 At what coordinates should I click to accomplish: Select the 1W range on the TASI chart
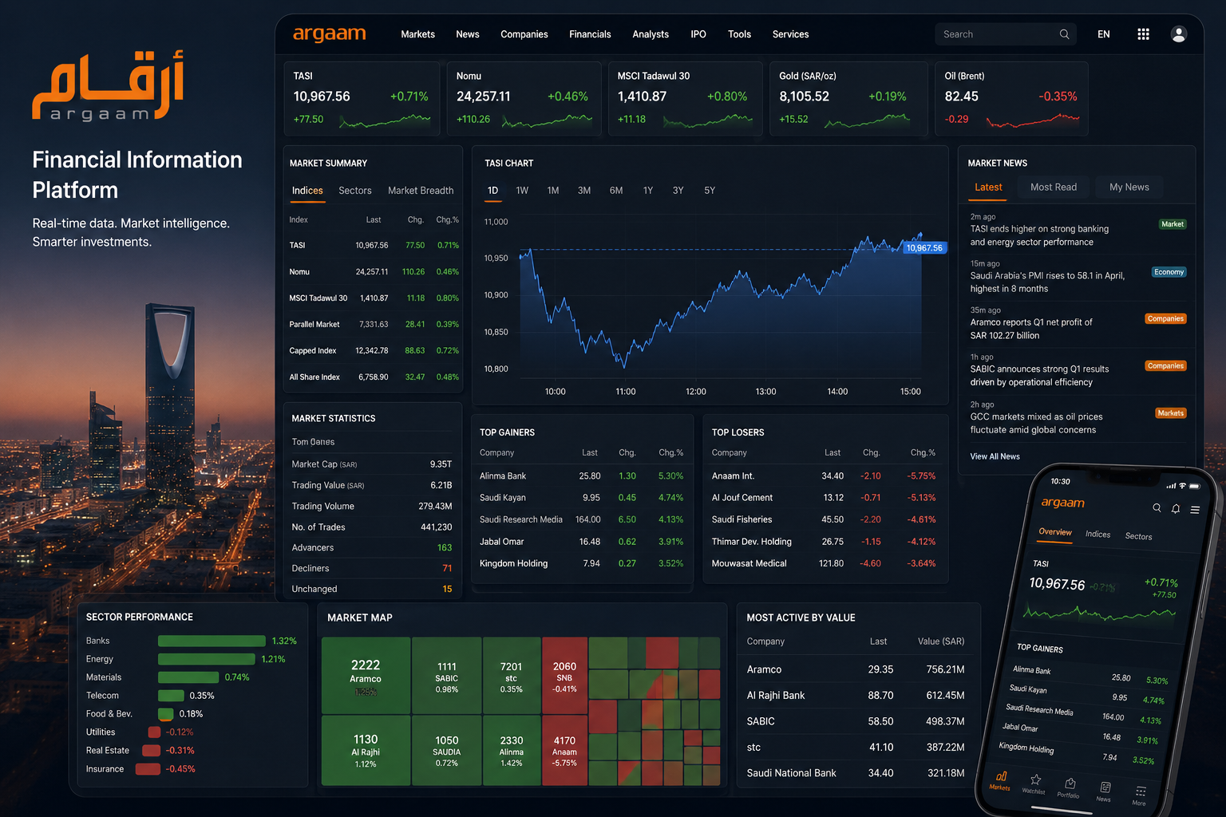coord(522,191)
